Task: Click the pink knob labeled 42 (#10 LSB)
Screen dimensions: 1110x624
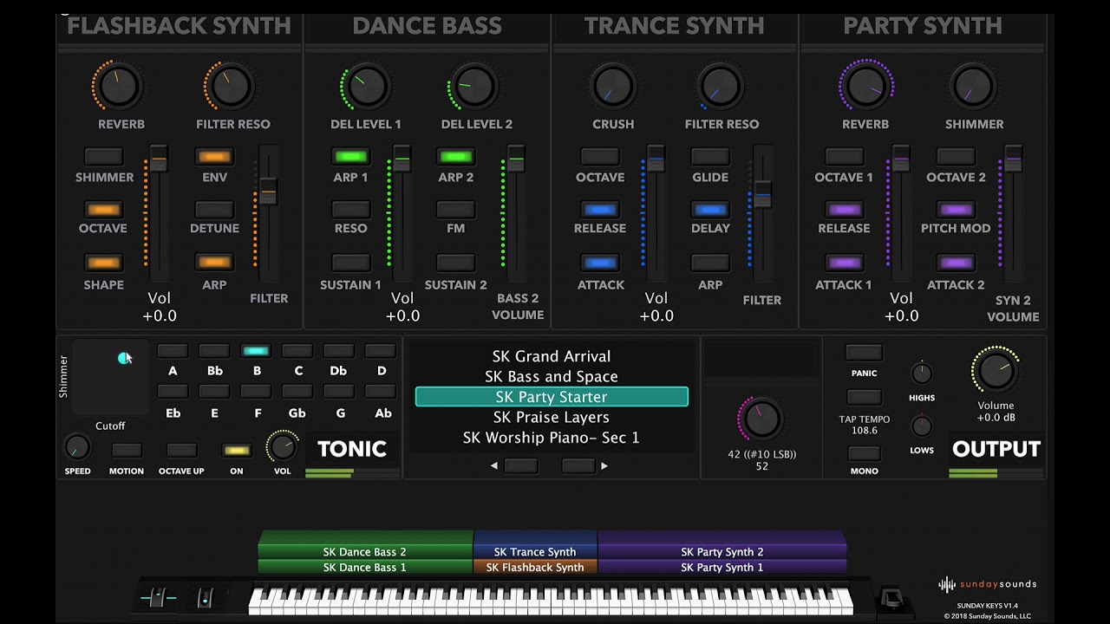Action: point(761,419)
